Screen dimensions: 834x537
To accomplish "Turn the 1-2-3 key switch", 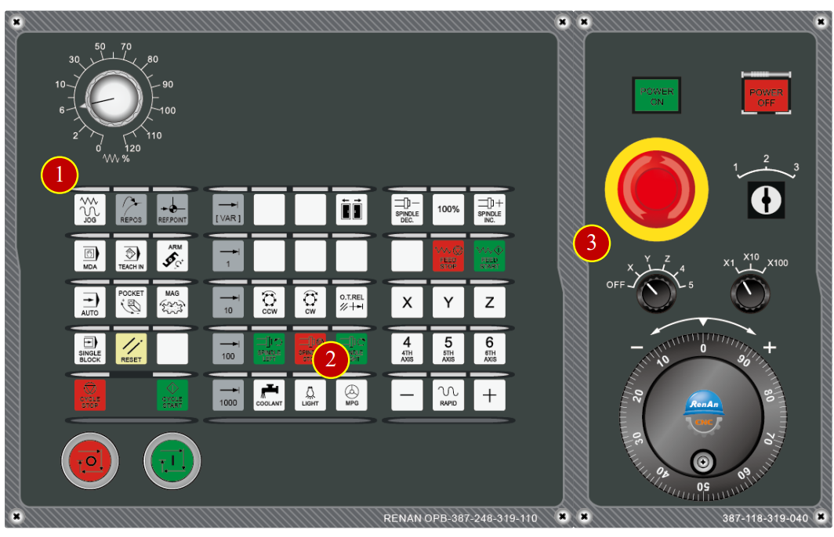I will [766, 200].
